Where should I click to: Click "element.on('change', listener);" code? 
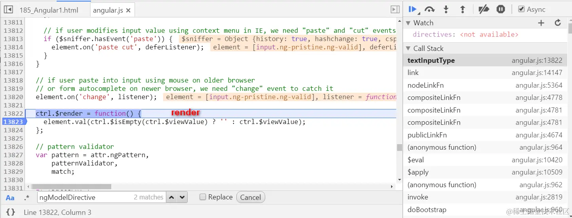(96, 97)
